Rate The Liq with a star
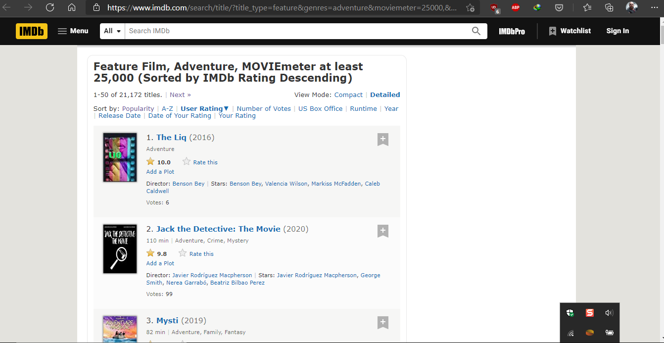Viewport: 664px width, 343px height. click(x=187, y=161)
